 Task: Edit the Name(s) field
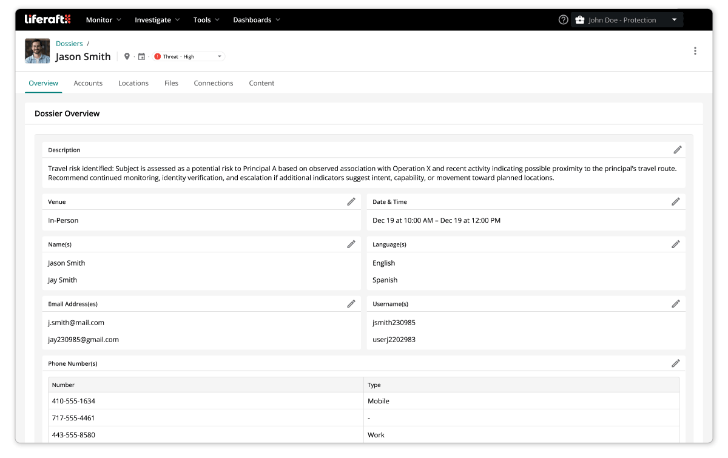coord(351,244)
